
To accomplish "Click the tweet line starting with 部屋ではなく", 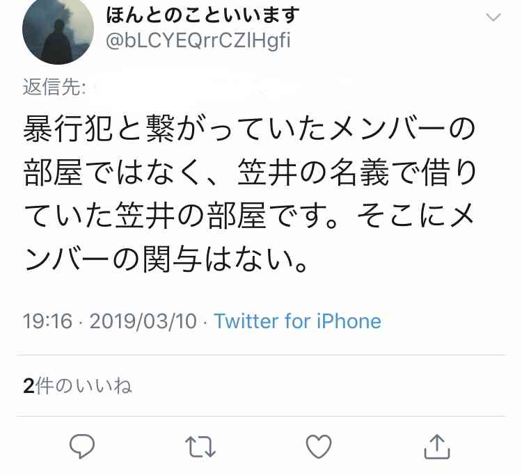I will click(250, 172).
